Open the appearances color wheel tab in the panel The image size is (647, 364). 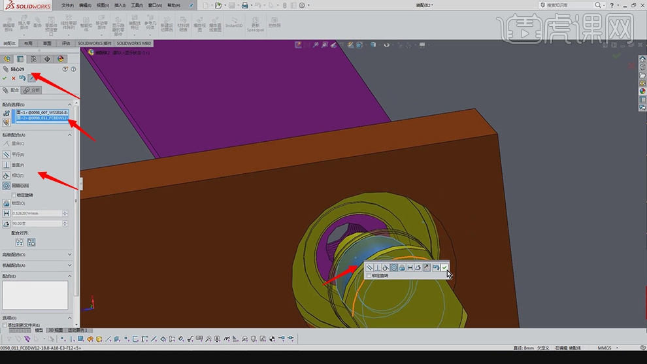click(61, 59)
